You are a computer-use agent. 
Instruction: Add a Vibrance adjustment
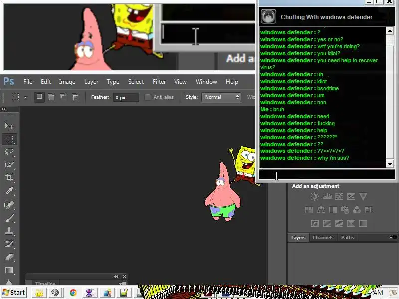(x=363, y=196)
